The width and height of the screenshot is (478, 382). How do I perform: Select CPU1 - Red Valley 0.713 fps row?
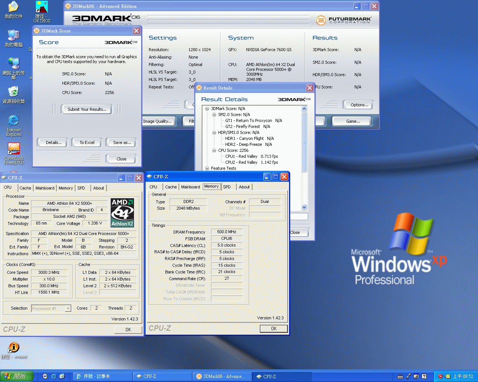[x=251, y=156]
